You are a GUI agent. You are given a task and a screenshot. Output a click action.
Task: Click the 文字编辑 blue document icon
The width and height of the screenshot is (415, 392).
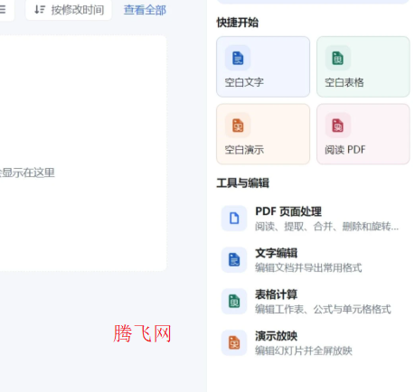[234, 260]
